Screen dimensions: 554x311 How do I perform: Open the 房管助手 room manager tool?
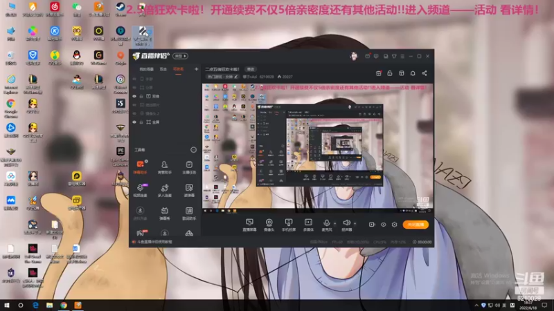click(x=164, y=167)
